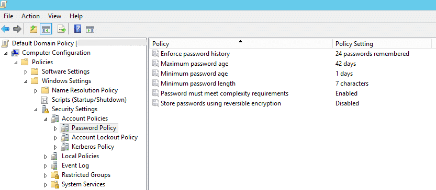This screenshot has height=190, width=436.
Task: Toggle Show/Hide Action Pane icon
Action: point(90,29)
